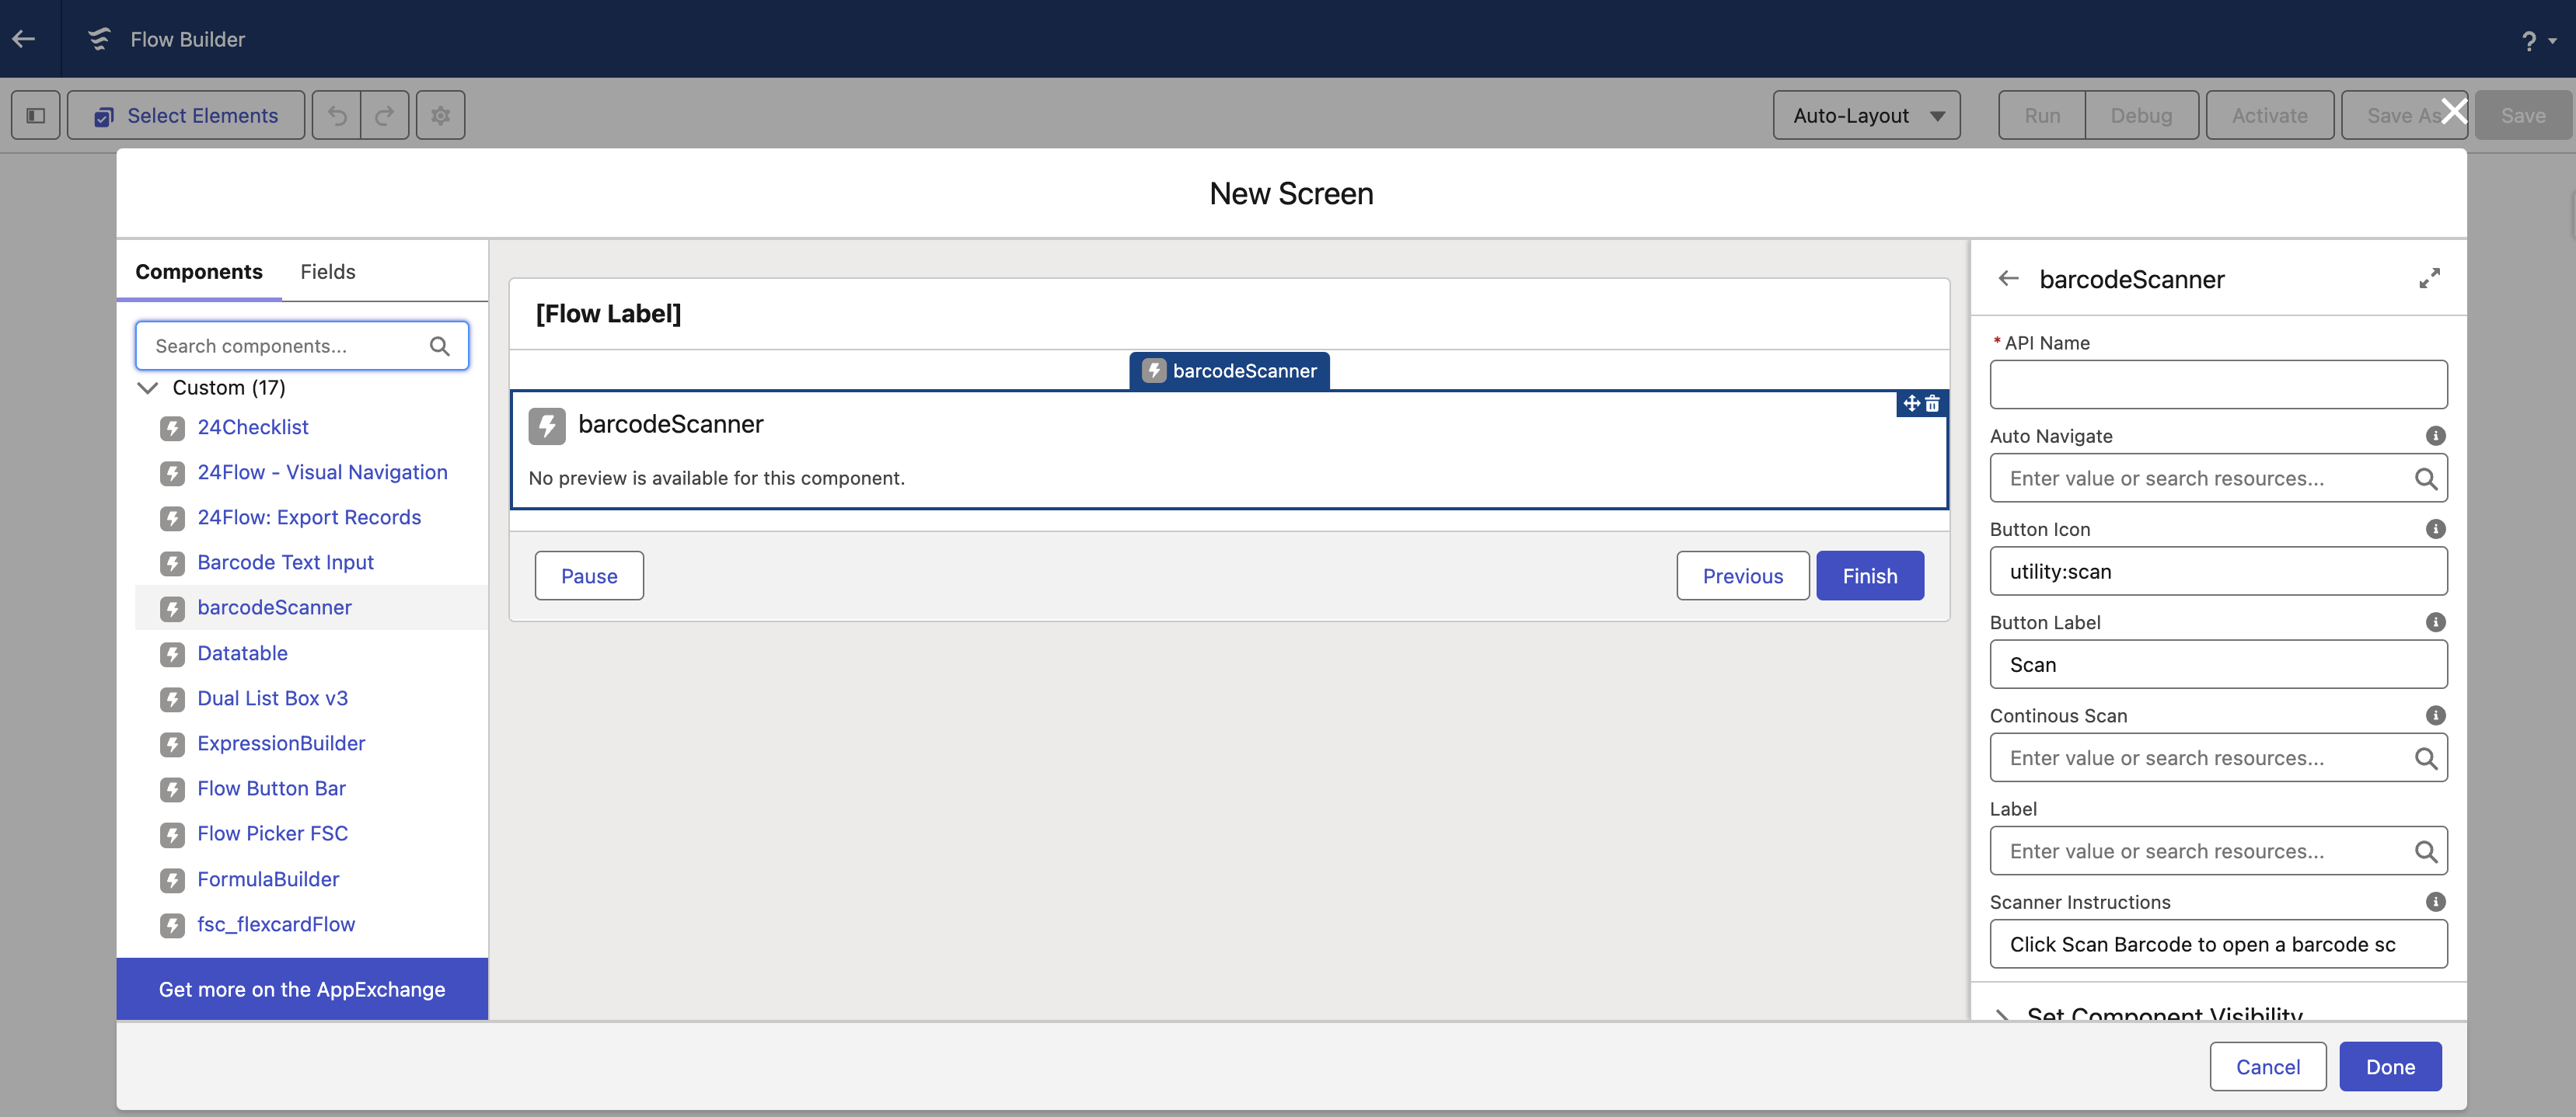Click the Scanner Instructions info icon
Screen dimensions: 2576x1117
click(2435, 901)
